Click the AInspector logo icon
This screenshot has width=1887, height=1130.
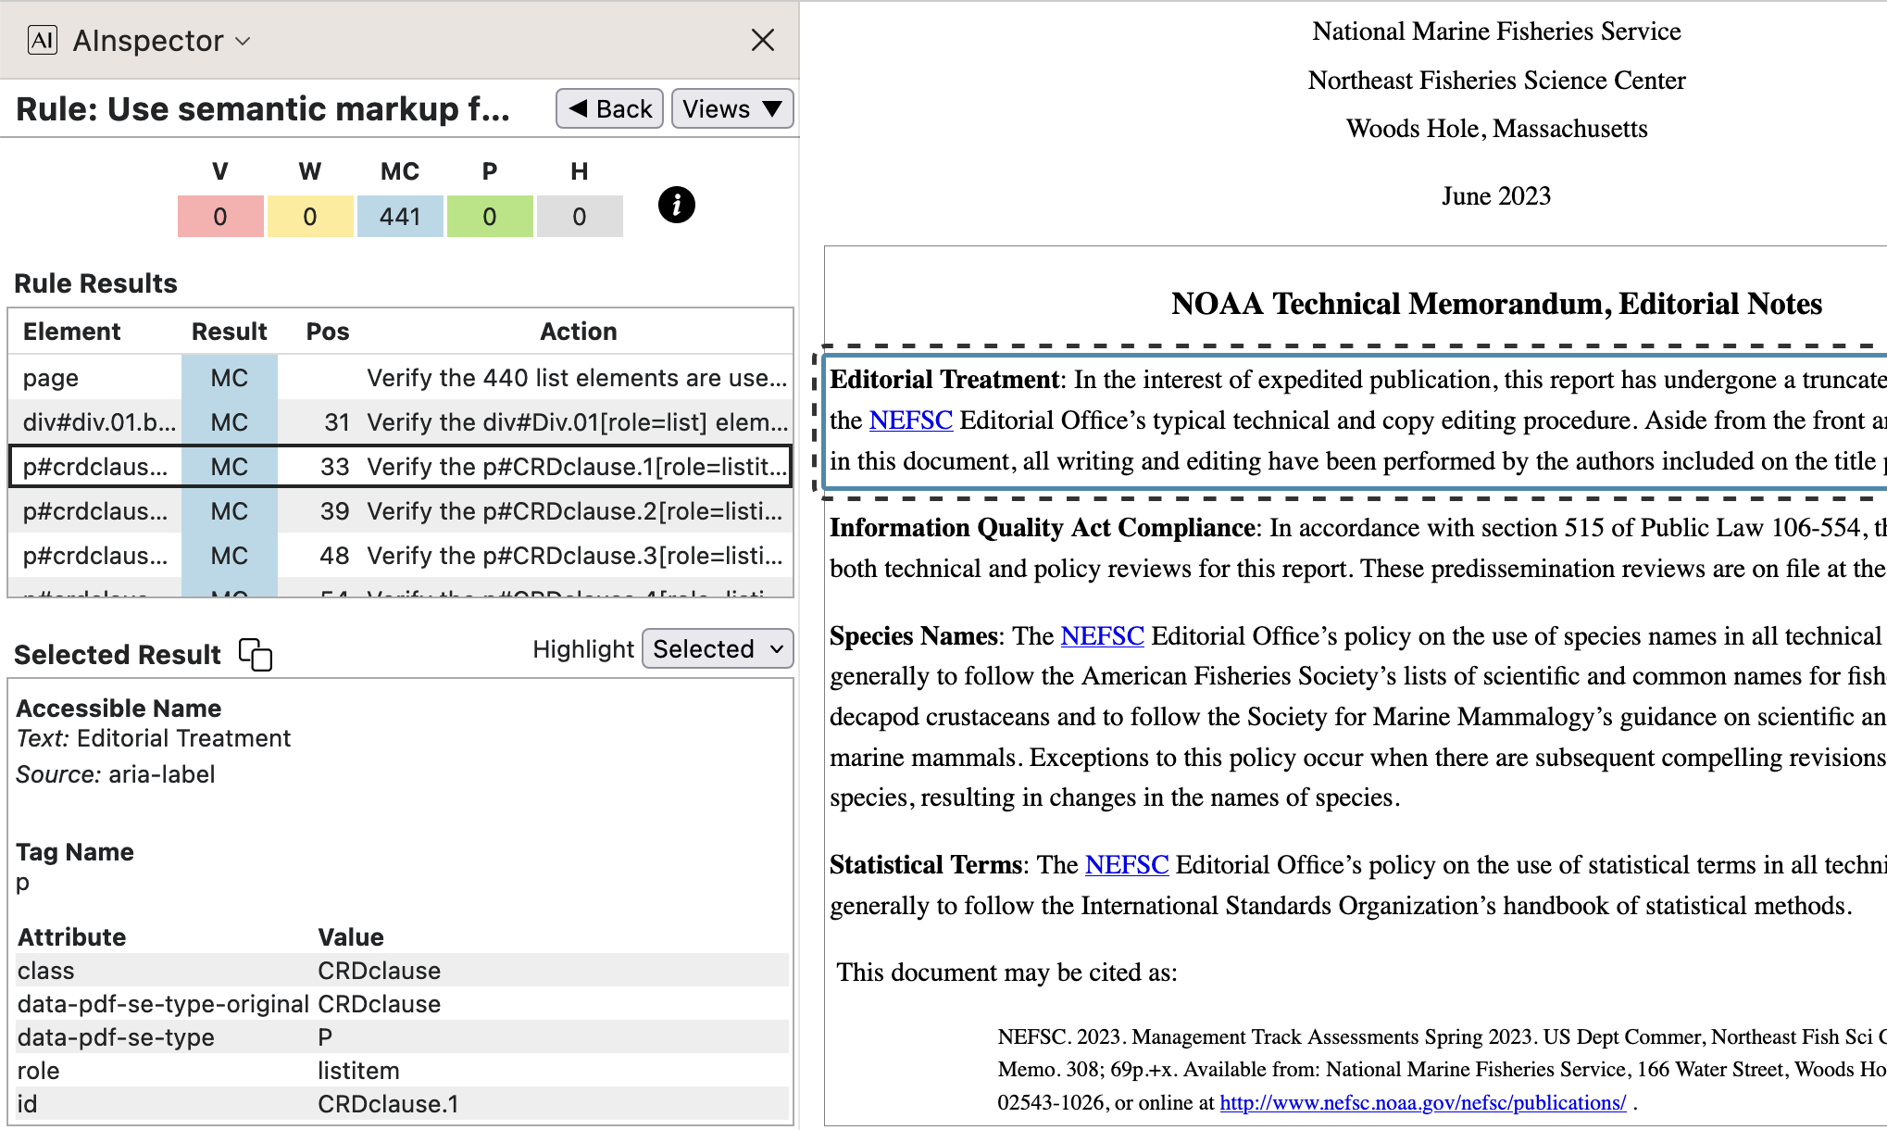click(43, 41)
